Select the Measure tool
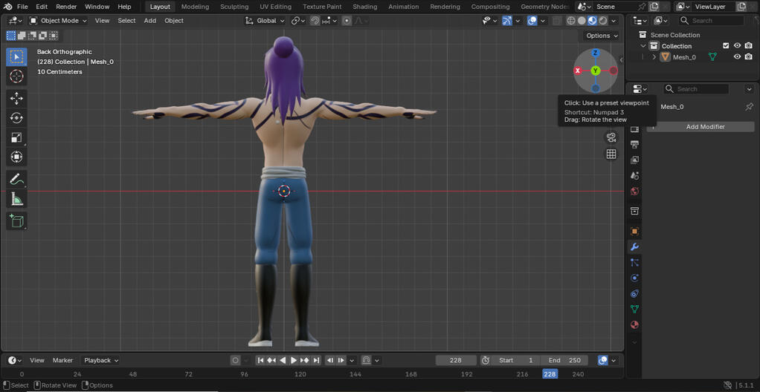This screenshot has width=760, height=392. 16,199
